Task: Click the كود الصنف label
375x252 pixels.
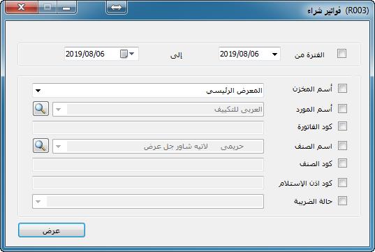Action: pos(316,164)
